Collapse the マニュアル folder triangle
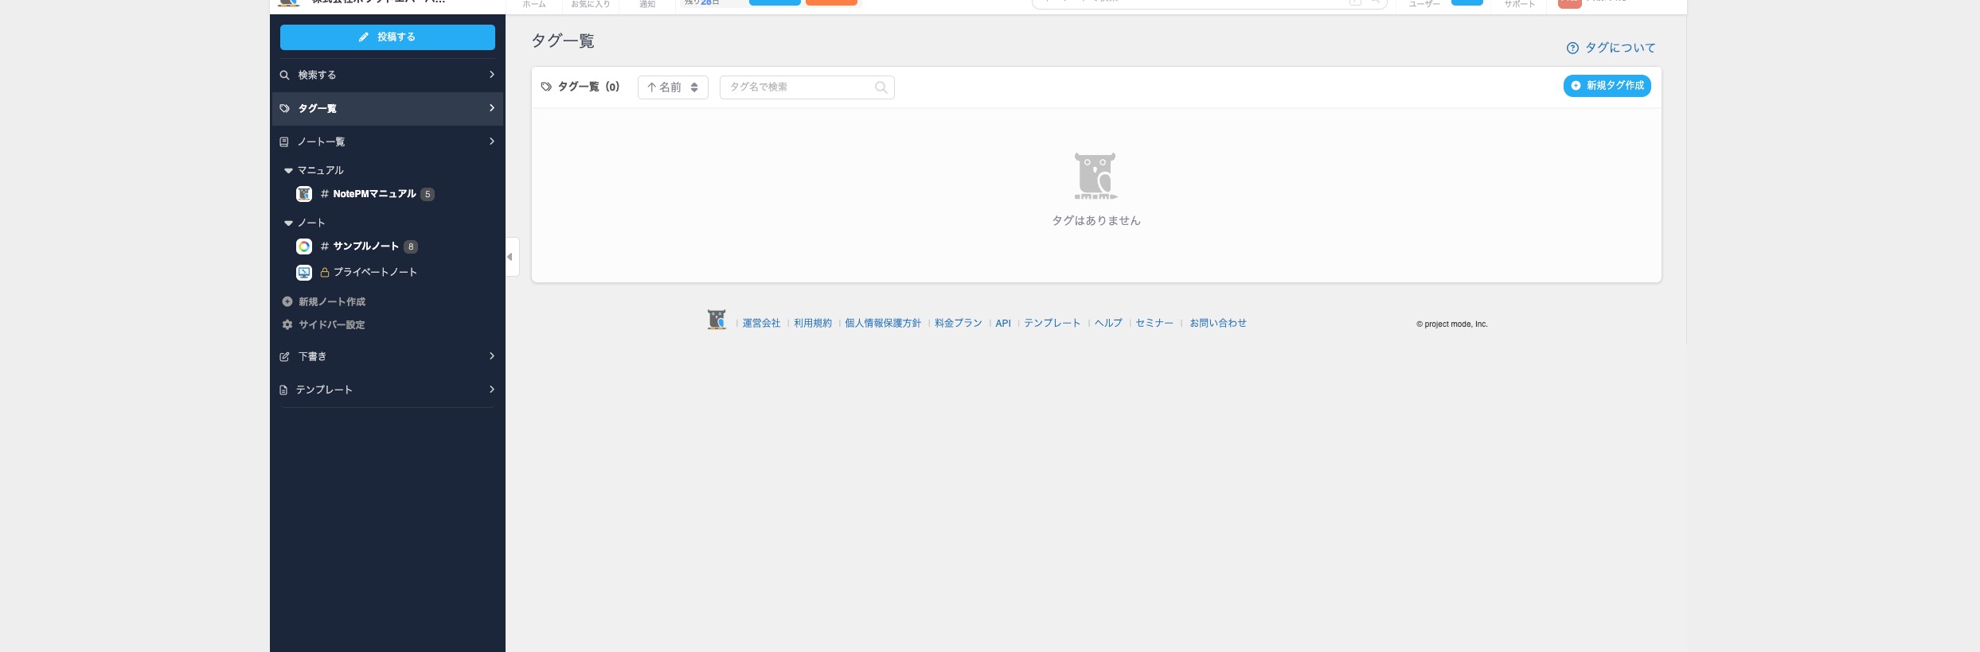 288,171
